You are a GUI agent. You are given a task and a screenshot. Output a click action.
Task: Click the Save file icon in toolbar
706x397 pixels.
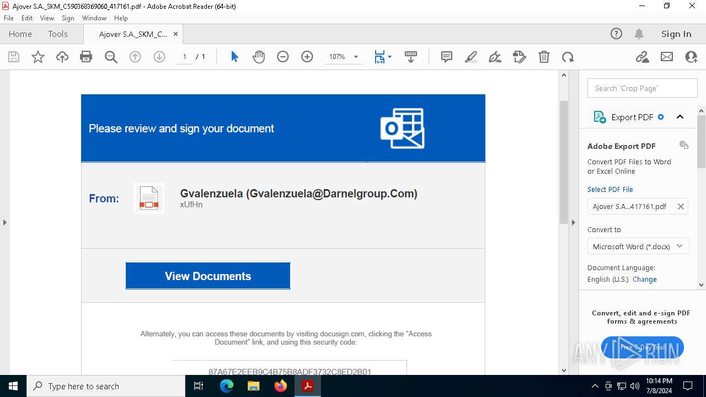(14, 57)
